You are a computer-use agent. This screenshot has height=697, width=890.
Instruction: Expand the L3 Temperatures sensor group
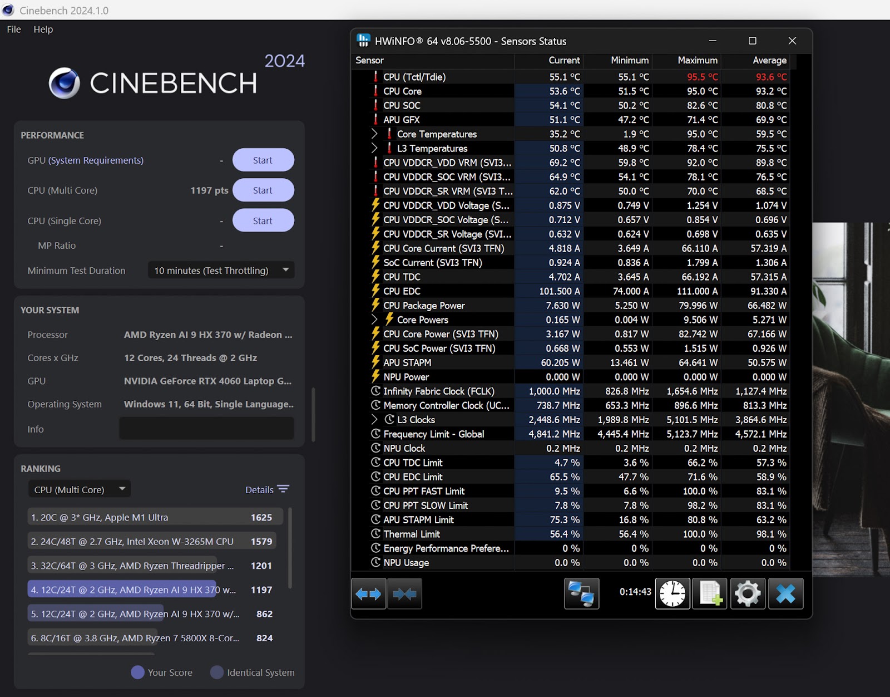(x=374, y=148)
